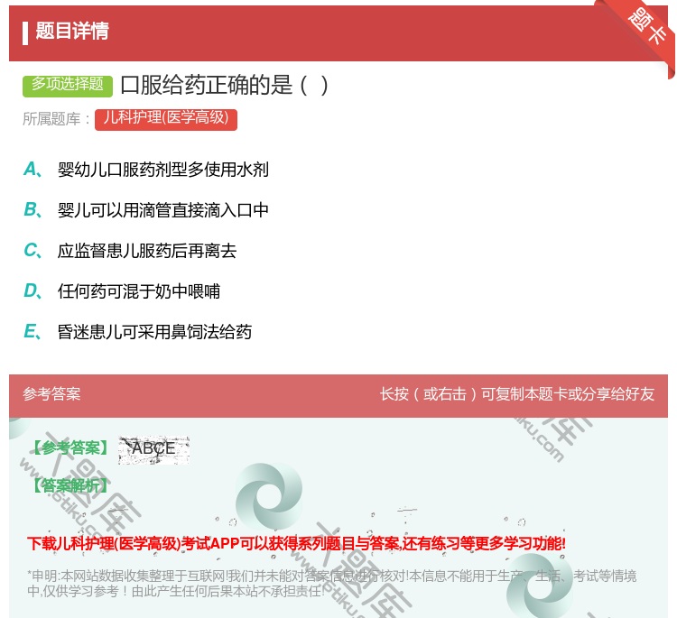Click the 参考答案 section header
The image size is (677, 618).
coord(51,394)
